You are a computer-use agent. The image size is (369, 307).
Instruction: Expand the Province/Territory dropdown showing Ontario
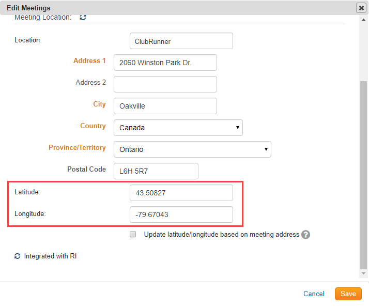tap(192, 149)
